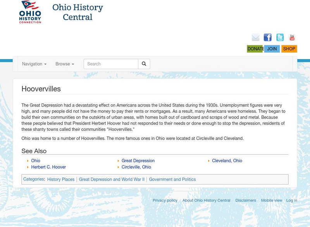Follow the Herbert C. Hoover link
Image resolution: width=310 pixels, height=227 pixels.
coord(48,167)
